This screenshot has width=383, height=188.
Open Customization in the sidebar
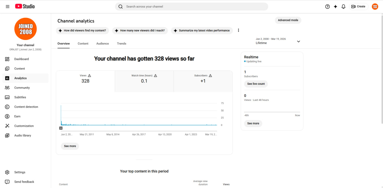point(25,126)
